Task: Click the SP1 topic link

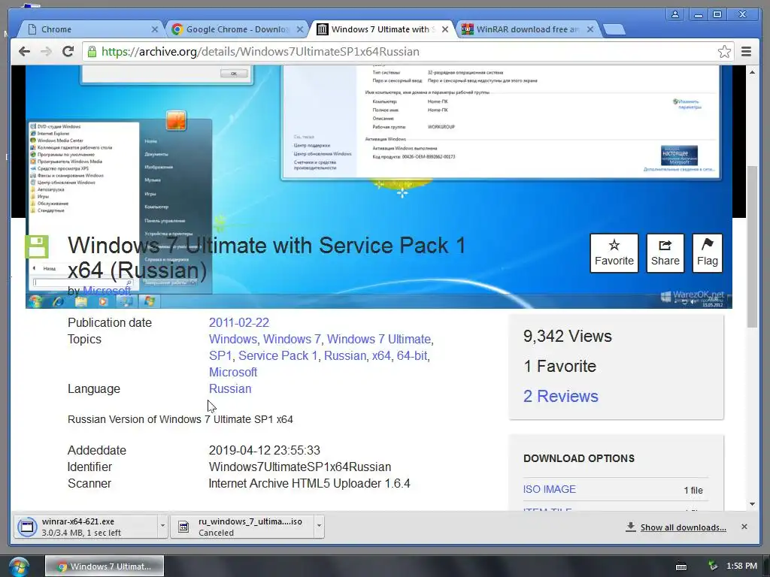Action: pyautogui.click(x=220, y=355)
